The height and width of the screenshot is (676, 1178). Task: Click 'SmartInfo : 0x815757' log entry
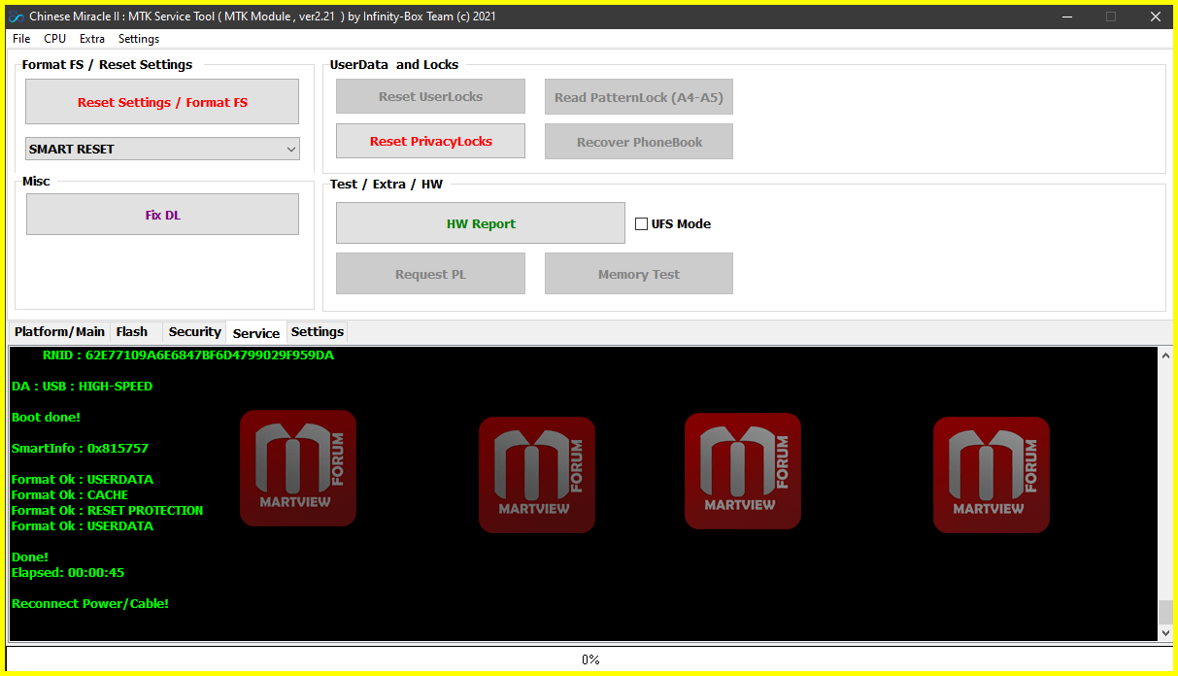pyautogui.click(x=80, y=449)
